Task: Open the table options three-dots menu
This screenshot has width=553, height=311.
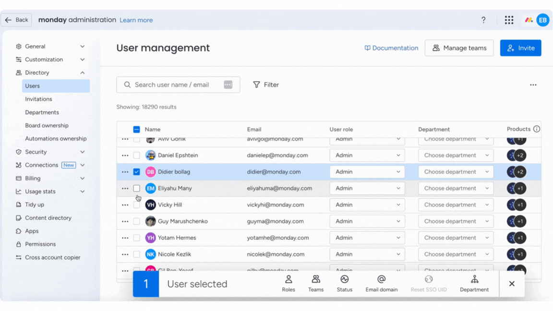Action: (533, 85)
